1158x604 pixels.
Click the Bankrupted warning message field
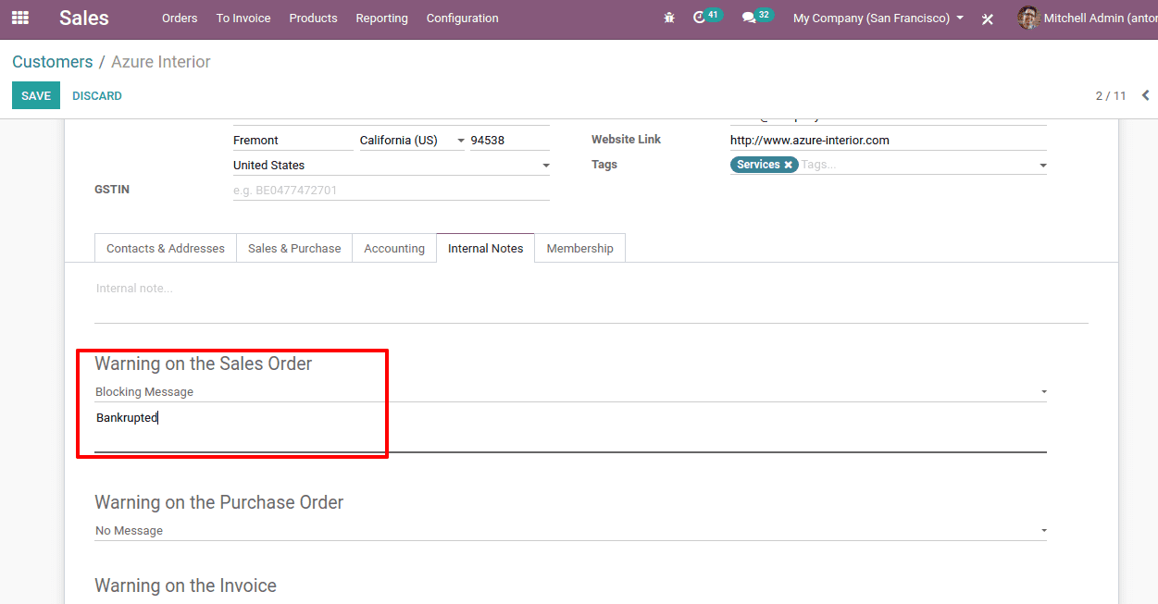coord(570,430)
